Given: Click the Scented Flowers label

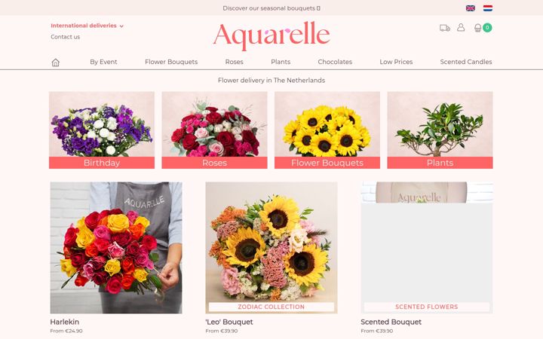Looking at the screenshot, I should (427, 307).
